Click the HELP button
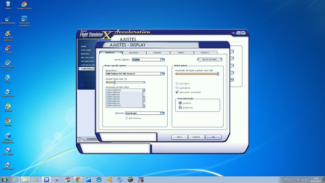 click(180, 137)
